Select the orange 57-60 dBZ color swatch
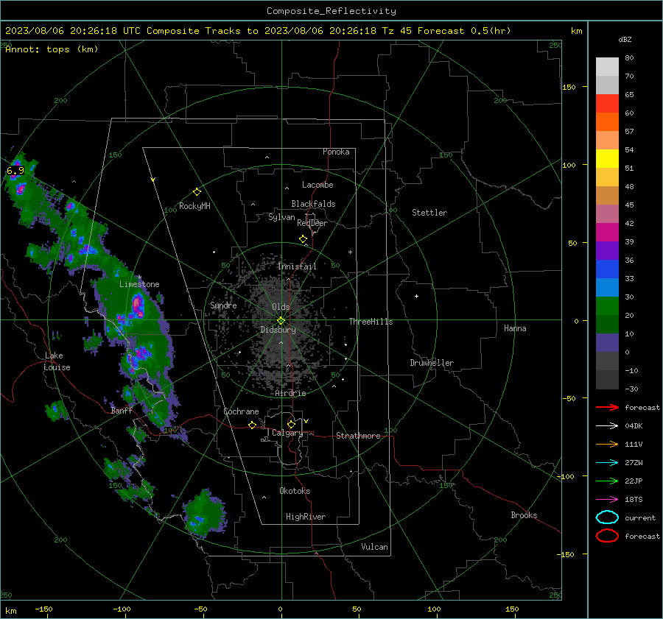 pos(607,122)
